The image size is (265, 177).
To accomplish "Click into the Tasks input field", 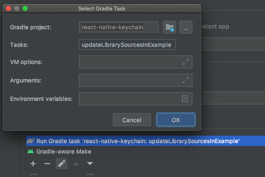I will point(127,45).
